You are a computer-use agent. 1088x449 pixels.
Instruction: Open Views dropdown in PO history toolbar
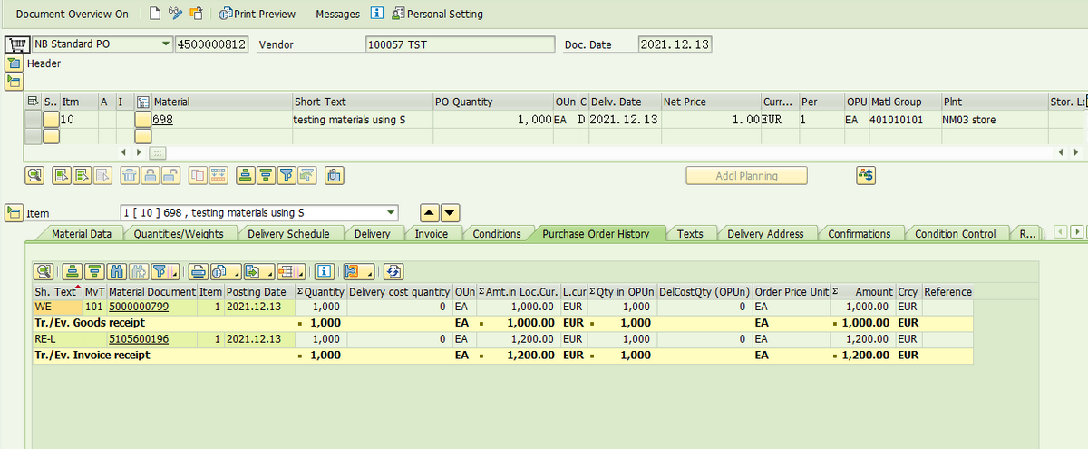pyautogui.click(x=225, y=270)
